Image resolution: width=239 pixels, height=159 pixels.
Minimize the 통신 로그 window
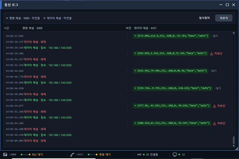point(221,5)
